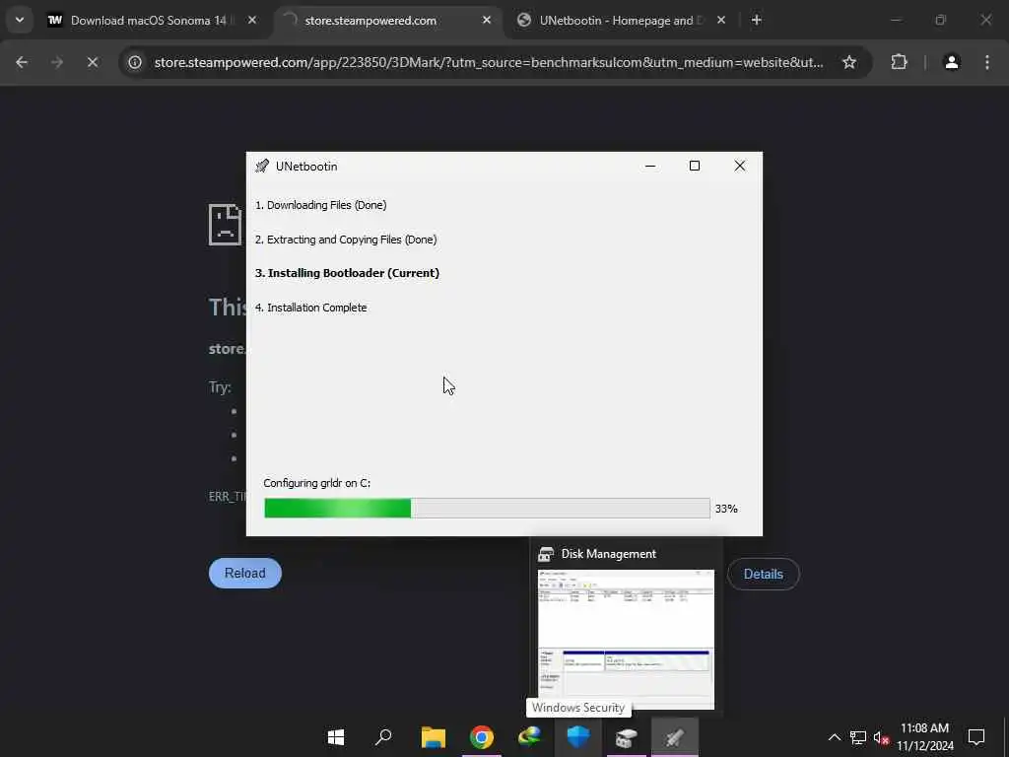This screenshot has width=1009, height=757.
Task: Show hidden system tray icons
Action: [834, 737]
